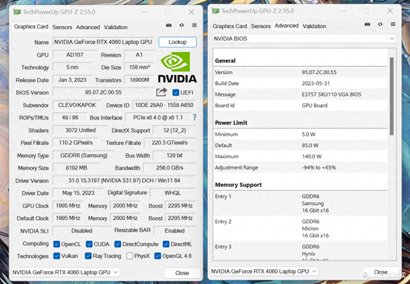
Task: Click the Default power limit 85.0 W
Action: point(310,145)
